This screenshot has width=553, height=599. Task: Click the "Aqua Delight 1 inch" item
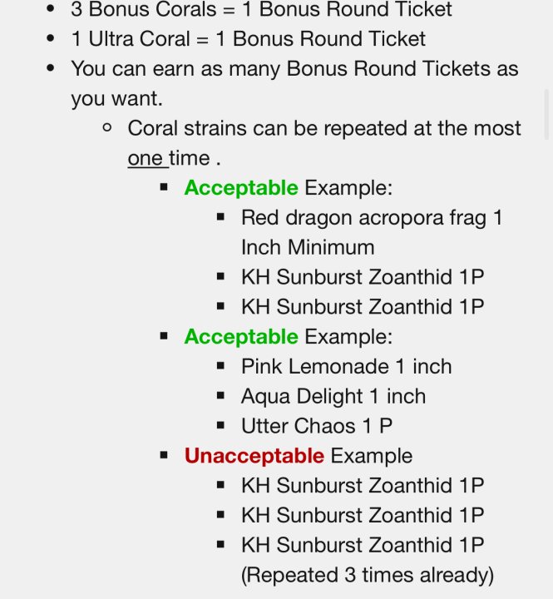click(x=333, y=396)
